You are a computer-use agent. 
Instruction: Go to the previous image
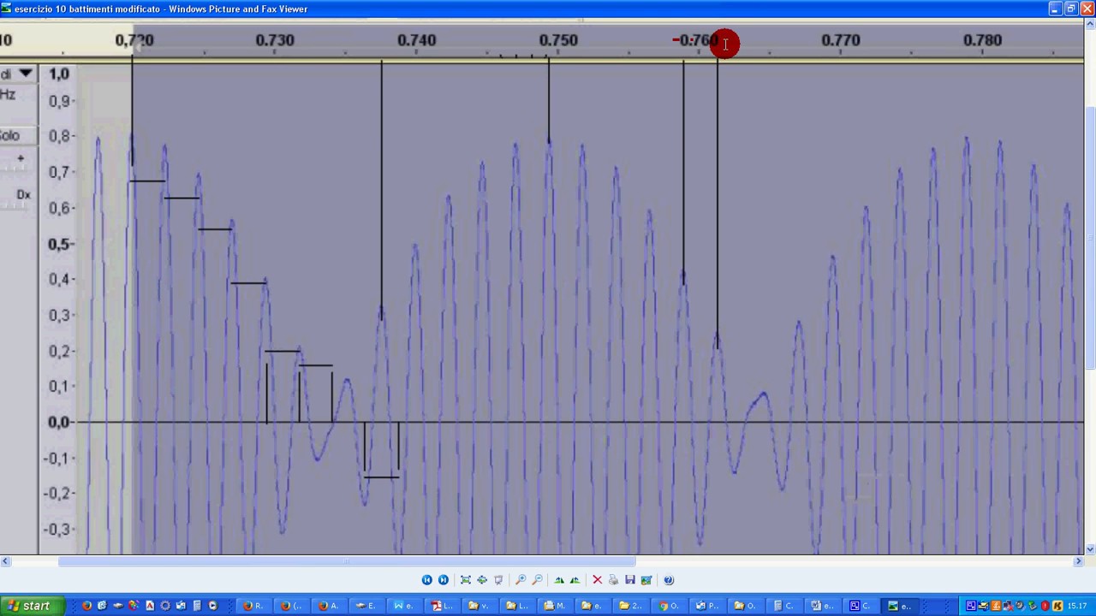pyautogui.click(x=426, y=580)
